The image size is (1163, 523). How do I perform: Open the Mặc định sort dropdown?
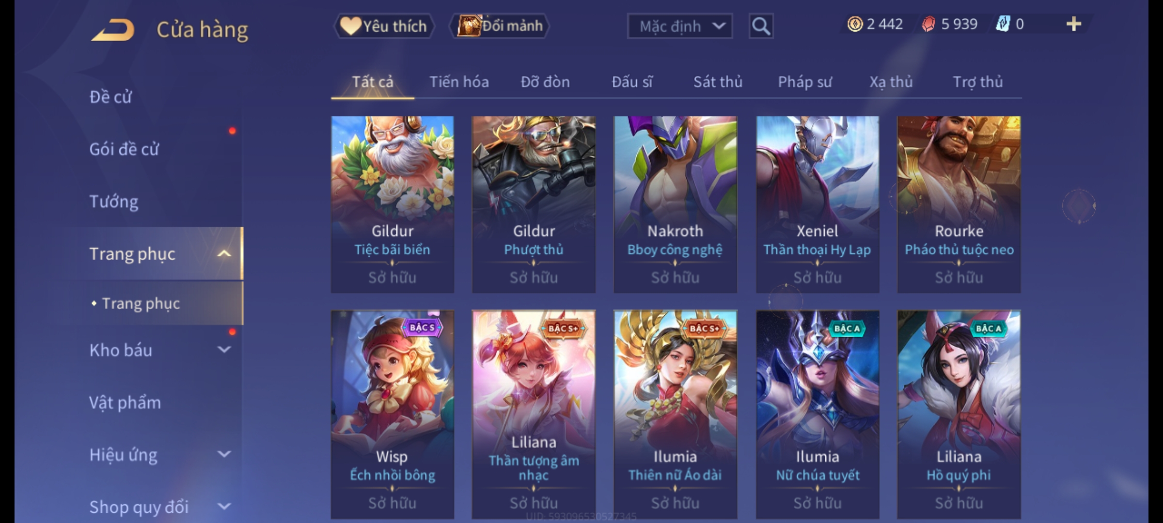click(x=679, y=26)
